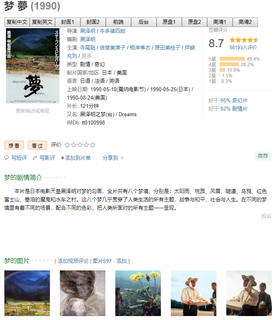
Task: Open the 58193人评价 ratings link
Action: (243, 48)
